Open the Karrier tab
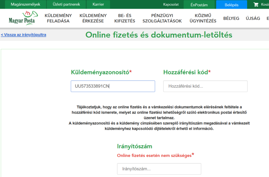This screenshot has height=177, width=269. click(98, 4)
